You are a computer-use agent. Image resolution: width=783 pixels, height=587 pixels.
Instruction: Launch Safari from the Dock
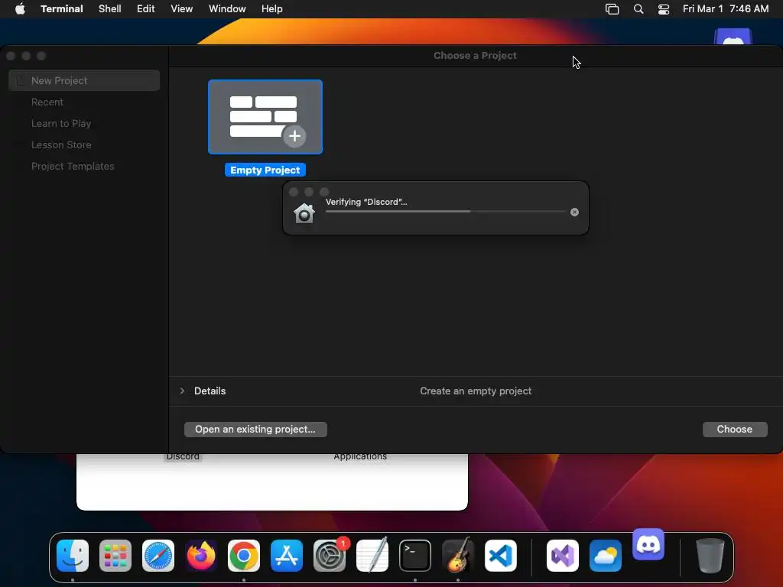(x=158, y=556)
